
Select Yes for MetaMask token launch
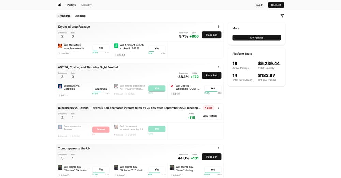tap(101, 48)
